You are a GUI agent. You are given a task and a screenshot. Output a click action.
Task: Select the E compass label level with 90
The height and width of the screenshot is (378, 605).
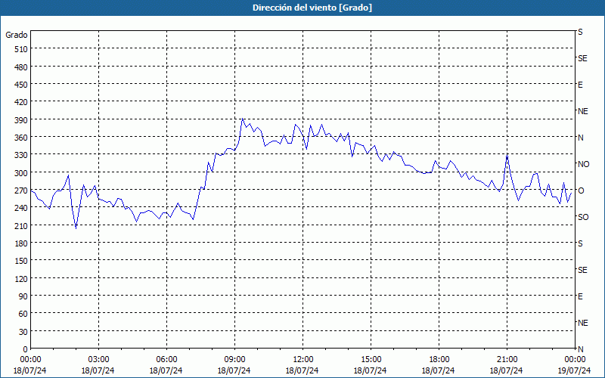click(x=580, y=296)
